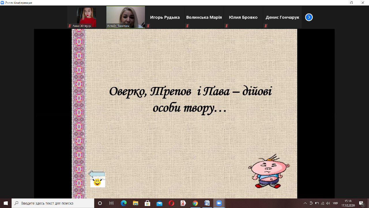Expand the hidden system tray icons
This screenshot has height=208, width=369.
coord(305,203)
